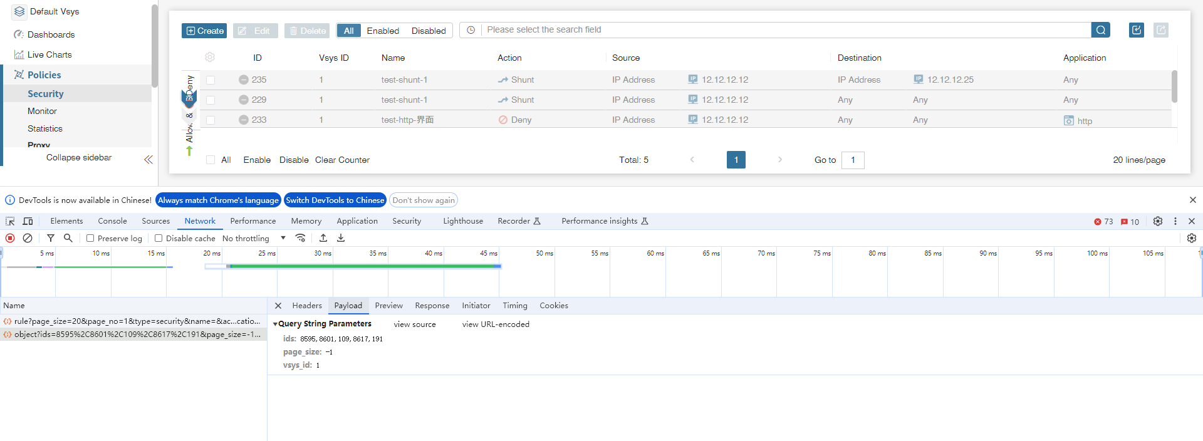
Task: Check the Disable cache checkbox
Action: 159,238
